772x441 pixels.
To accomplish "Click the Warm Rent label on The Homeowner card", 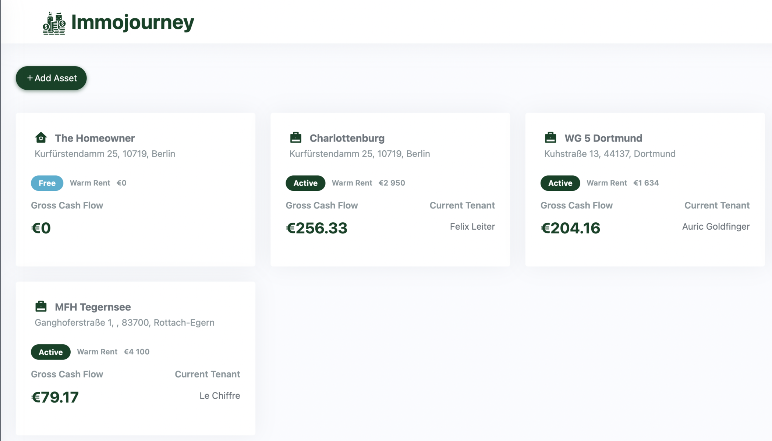I will pyautogui.click(x=90, y=183).
